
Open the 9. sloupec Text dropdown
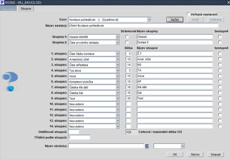(118, 98)
